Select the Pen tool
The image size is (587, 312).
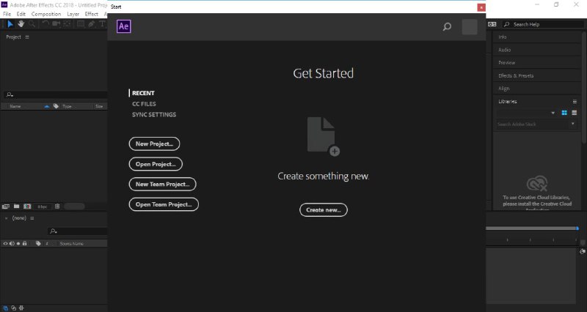pos(91,24)
